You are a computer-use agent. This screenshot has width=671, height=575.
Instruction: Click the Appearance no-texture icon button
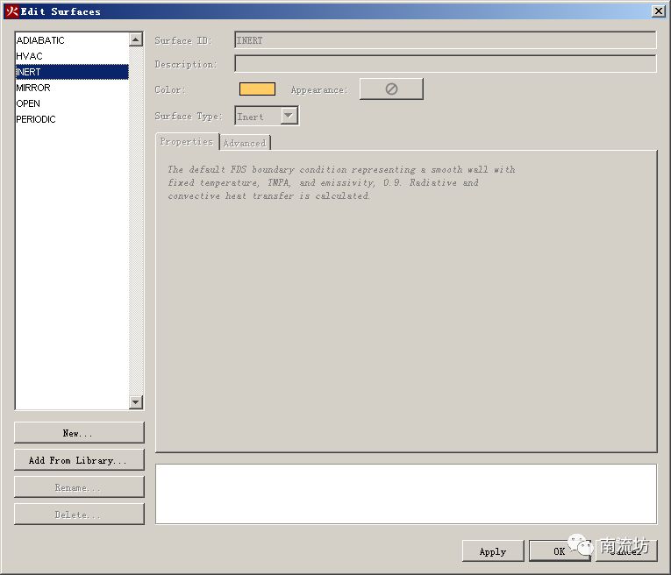tap(391, 89)
